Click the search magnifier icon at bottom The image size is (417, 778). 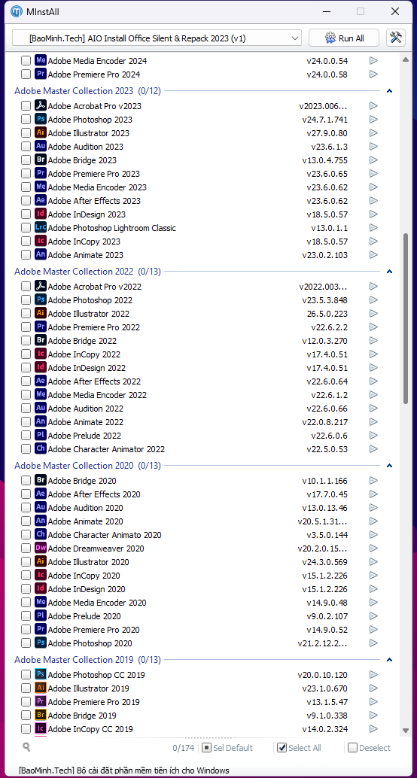[26, 746]
